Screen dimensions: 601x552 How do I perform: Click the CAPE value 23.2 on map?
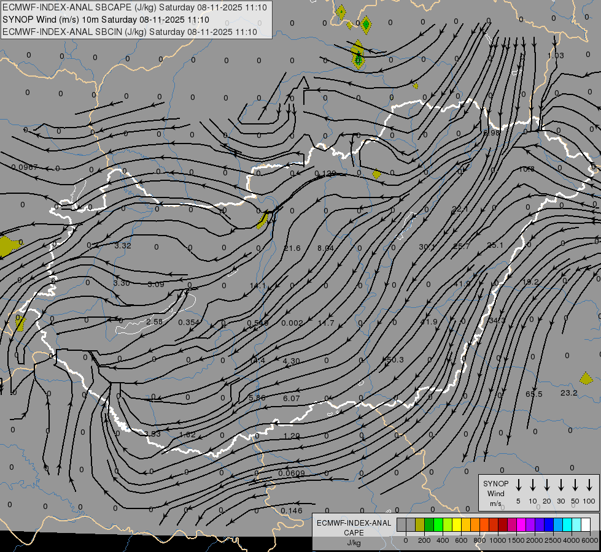point(569,393)
